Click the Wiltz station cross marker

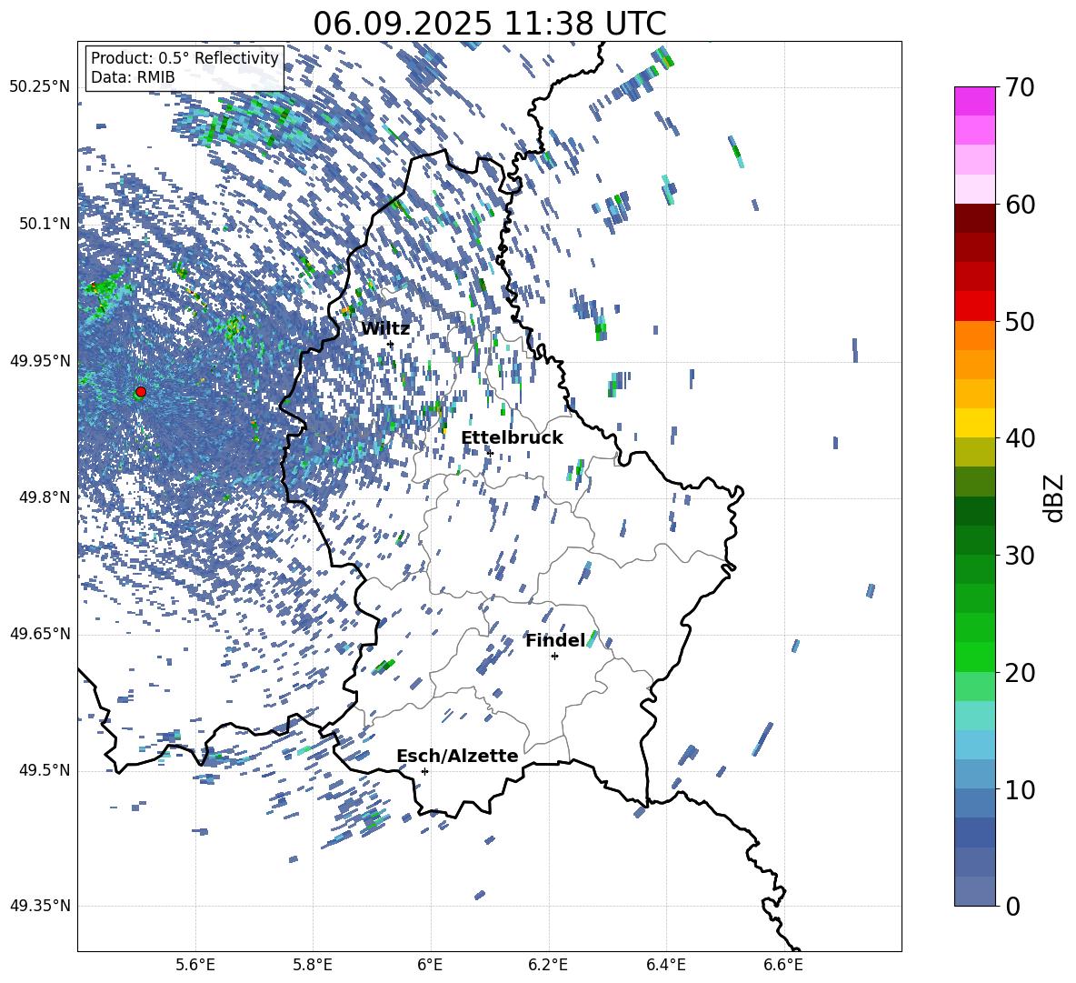(x=391, y=344)
